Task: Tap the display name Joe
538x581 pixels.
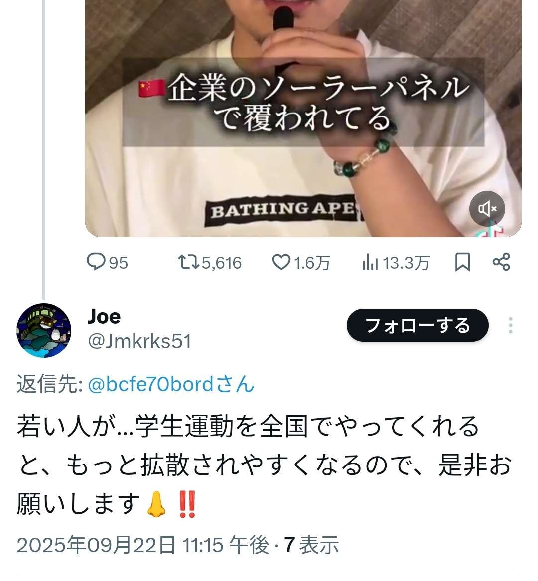Action: (104, 316)
